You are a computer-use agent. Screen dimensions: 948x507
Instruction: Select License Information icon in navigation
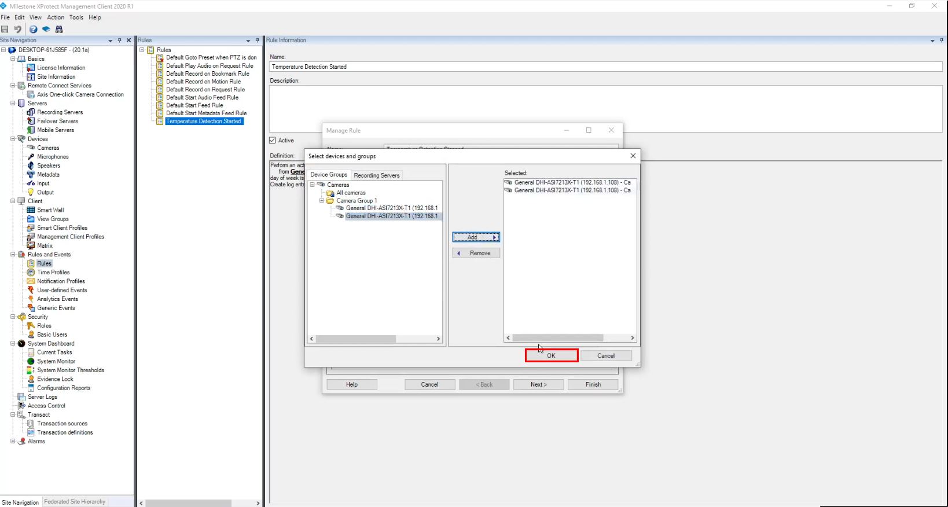[31, 68]
